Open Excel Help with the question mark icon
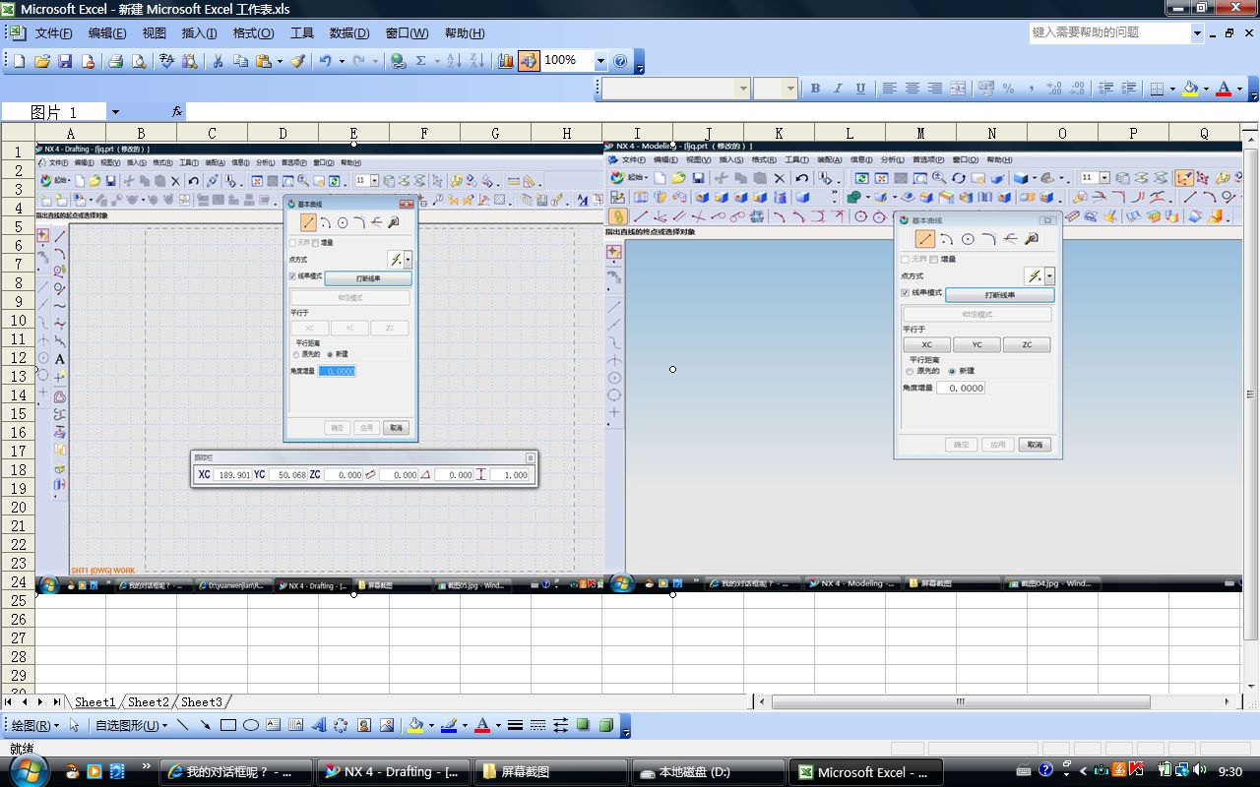The height and width of the screenshot is (787, 1260). pos(620,61)
